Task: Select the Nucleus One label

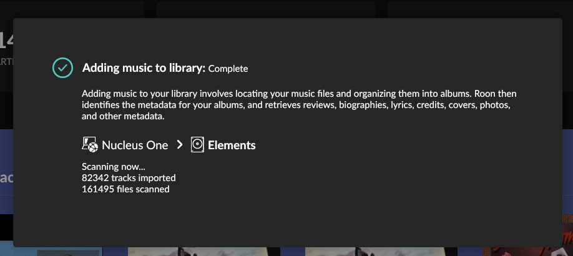Action: tap(135, 145)
